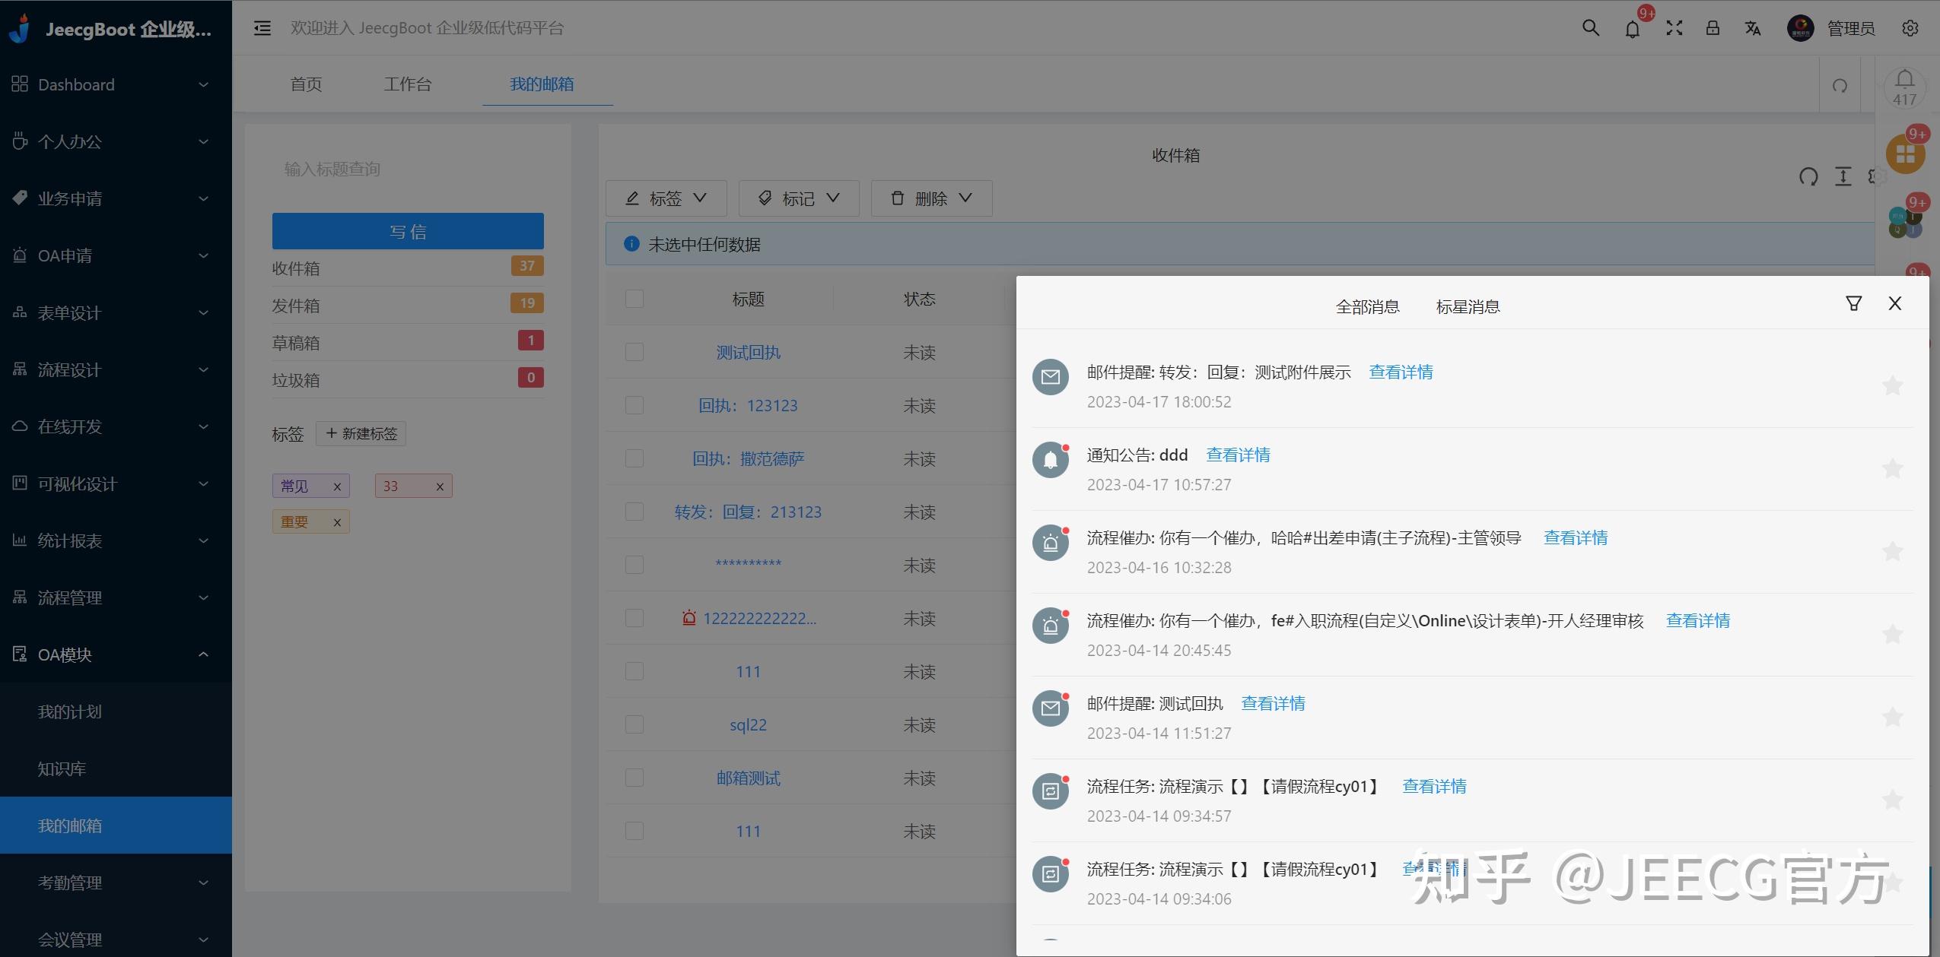Expand the 流程设计 sidebar section

point(113,369)
